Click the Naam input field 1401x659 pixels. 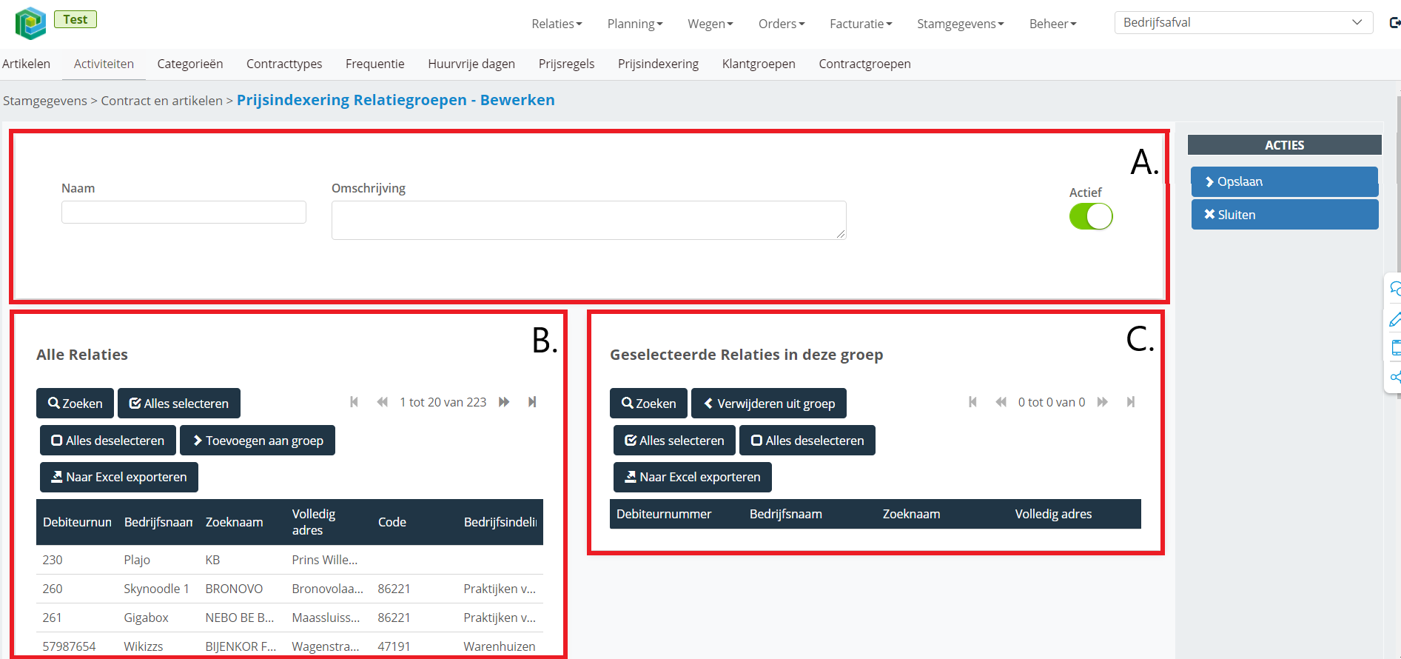click(184, 213)
